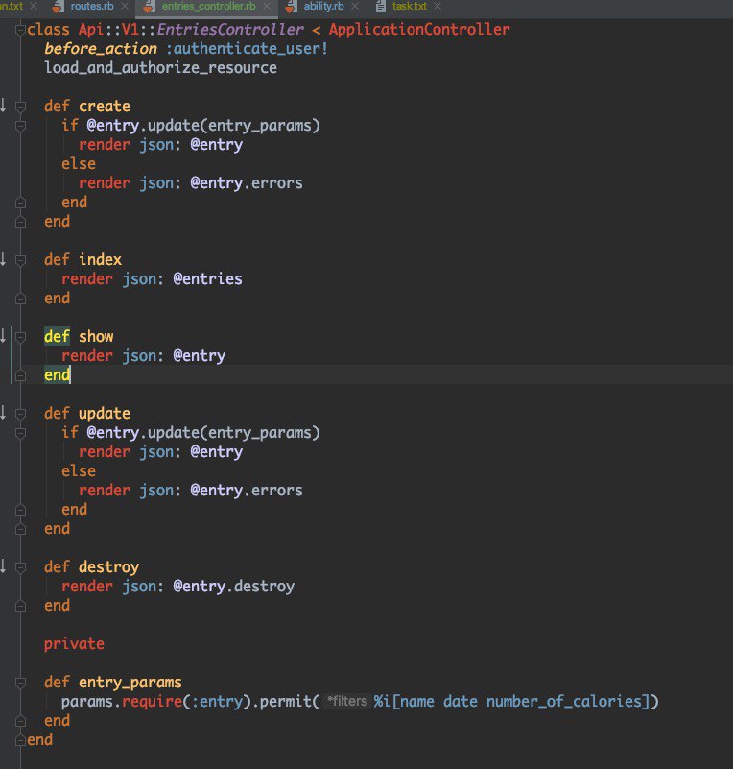This screenshot has width=733, height=769.
Task: Click the *filters parameter hint
Action: (347, 702)
